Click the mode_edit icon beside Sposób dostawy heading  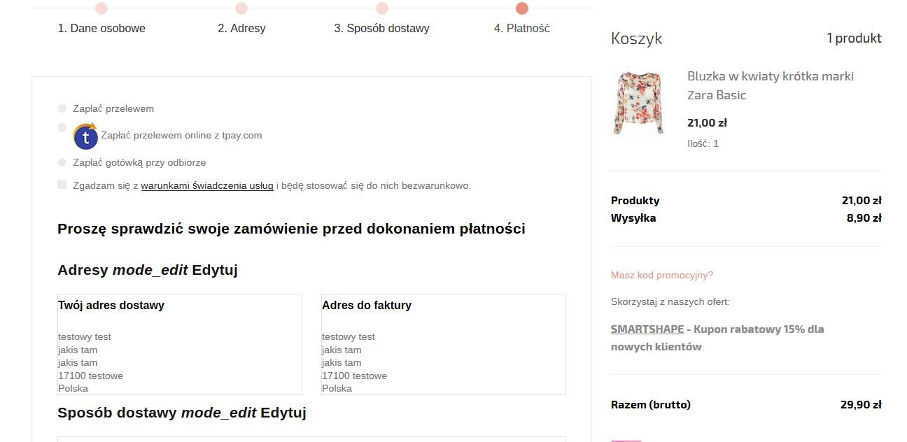[x=218, y=413]
